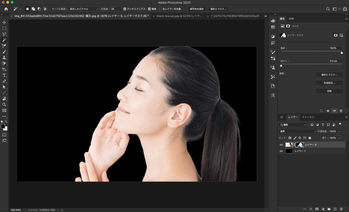Switch to the 3D panel tab
Viewport: 349px width, 212px height.
pyautogui.click(x=281, y=117)
